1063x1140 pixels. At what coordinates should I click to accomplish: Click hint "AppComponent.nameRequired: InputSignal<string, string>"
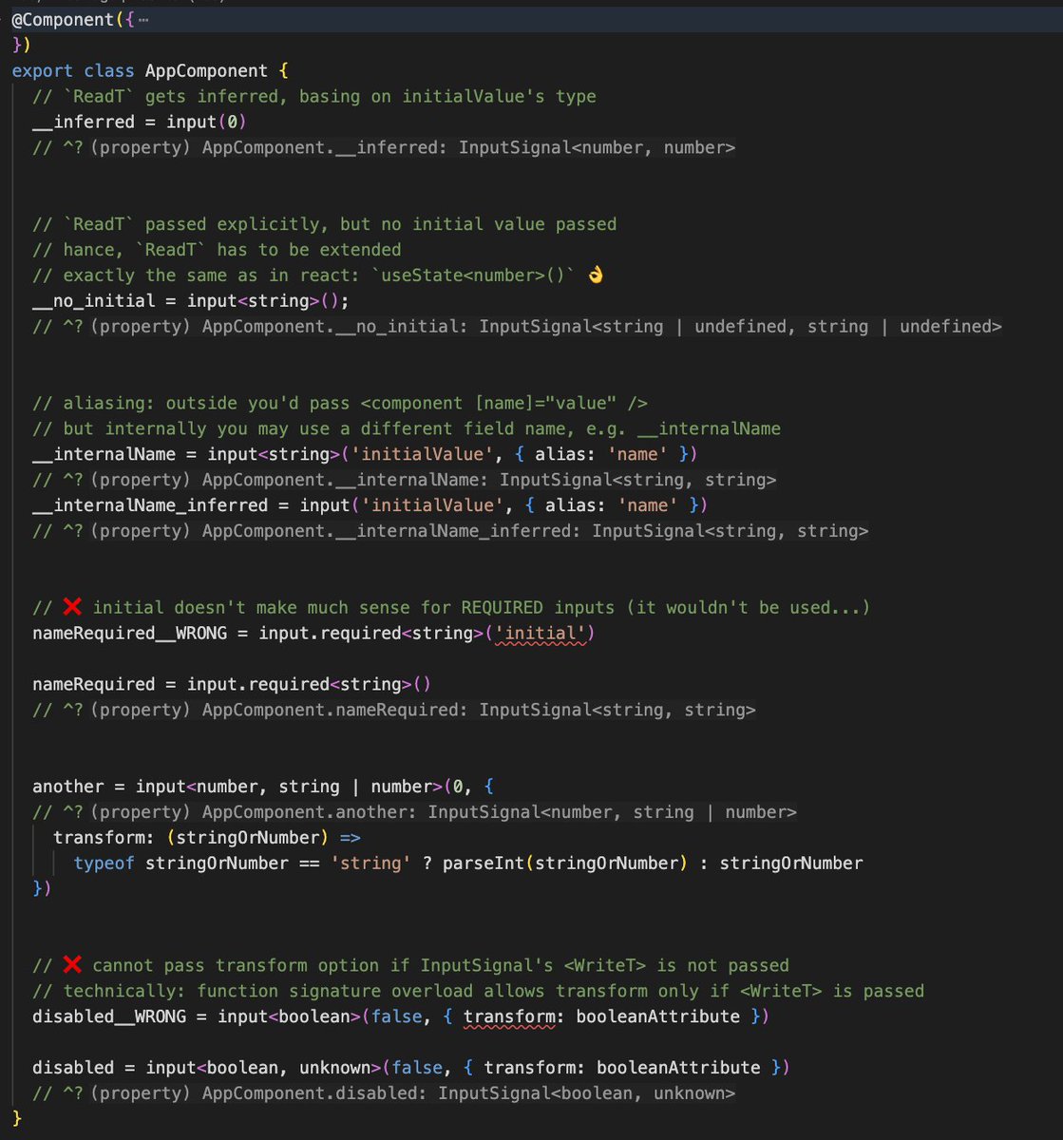tap(479, 711)
